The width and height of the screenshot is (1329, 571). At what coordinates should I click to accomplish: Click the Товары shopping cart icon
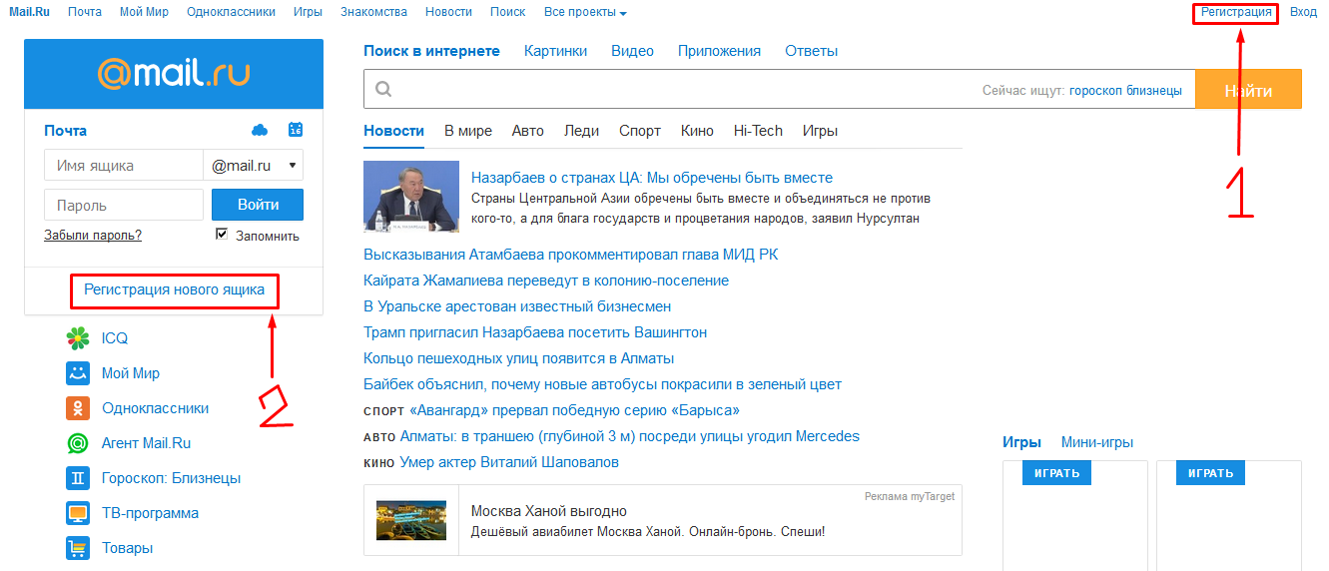pos(78,548)
